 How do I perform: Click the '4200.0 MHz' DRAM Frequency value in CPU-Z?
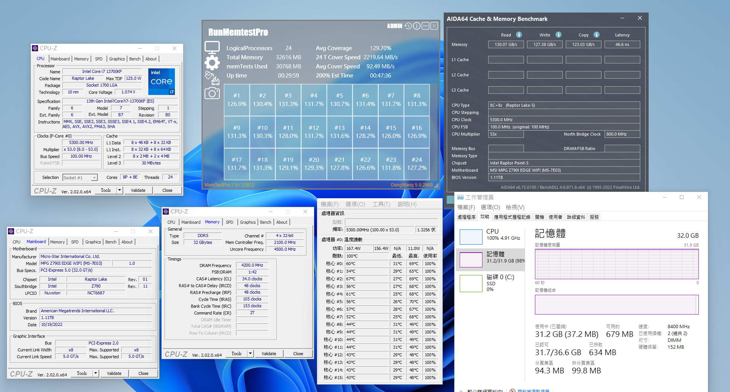252,265
